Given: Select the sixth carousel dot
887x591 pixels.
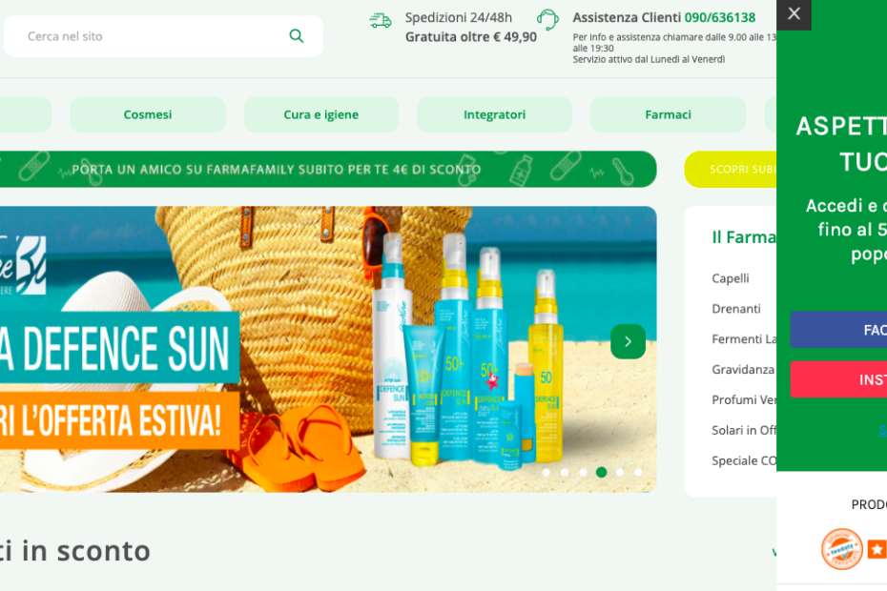Looking at the screenshot, I should 638,472.
